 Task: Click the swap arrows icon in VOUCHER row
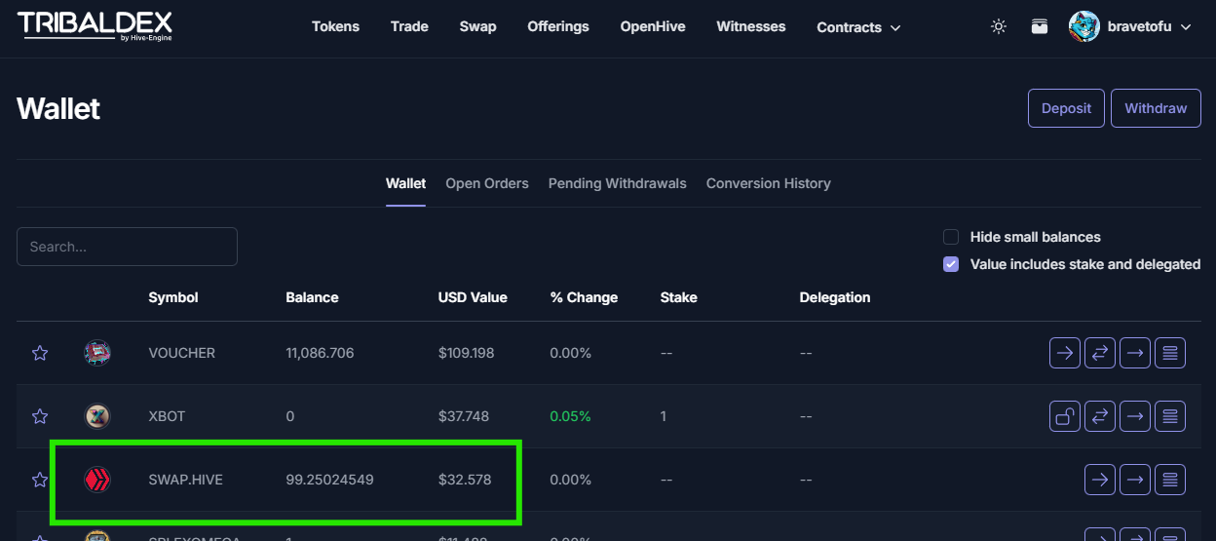click(1100, 353)
